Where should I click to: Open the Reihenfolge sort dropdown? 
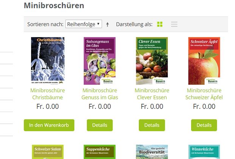83,24
